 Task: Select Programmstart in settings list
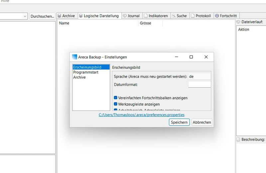[91, 72]
